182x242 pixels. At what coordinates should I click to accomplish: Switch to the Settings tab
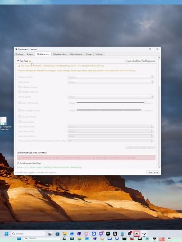[x=99, y=54]
